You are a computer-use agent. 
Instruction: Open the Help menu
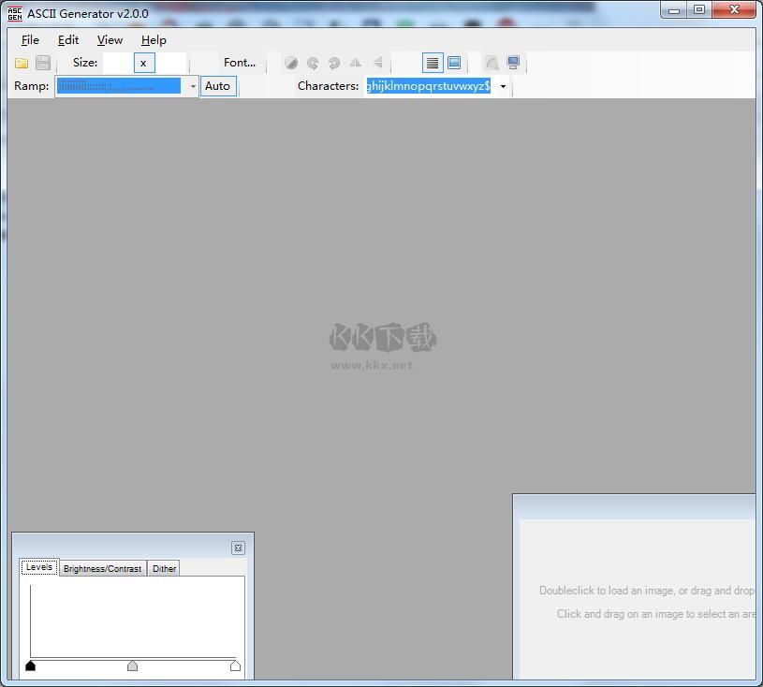click(154, 40)
